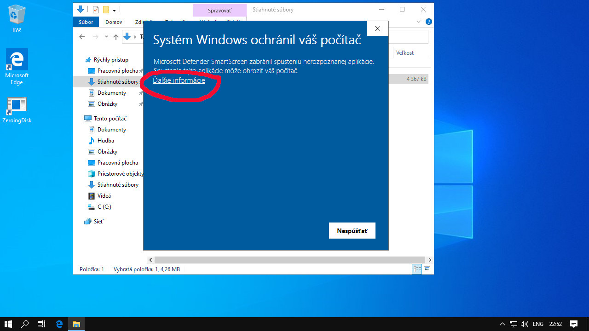Click the Properties quick access icon
The image size is (589, 331).
(x=96, y=9)
